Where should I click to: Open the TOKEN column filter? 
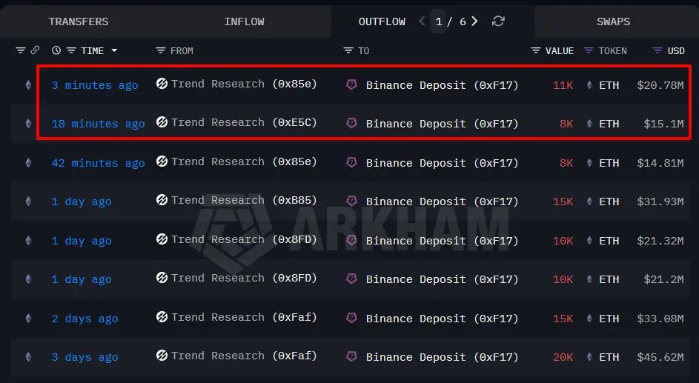coord(589,50)
